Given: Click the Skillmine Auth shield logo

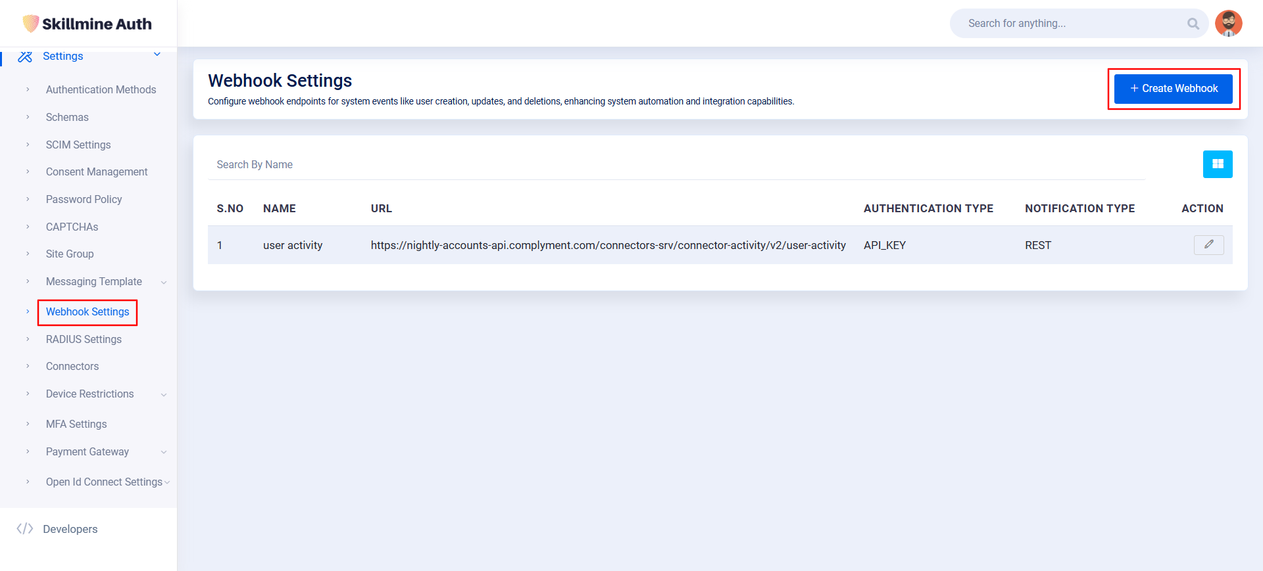Looking at the screenshot, I should 30,24.
